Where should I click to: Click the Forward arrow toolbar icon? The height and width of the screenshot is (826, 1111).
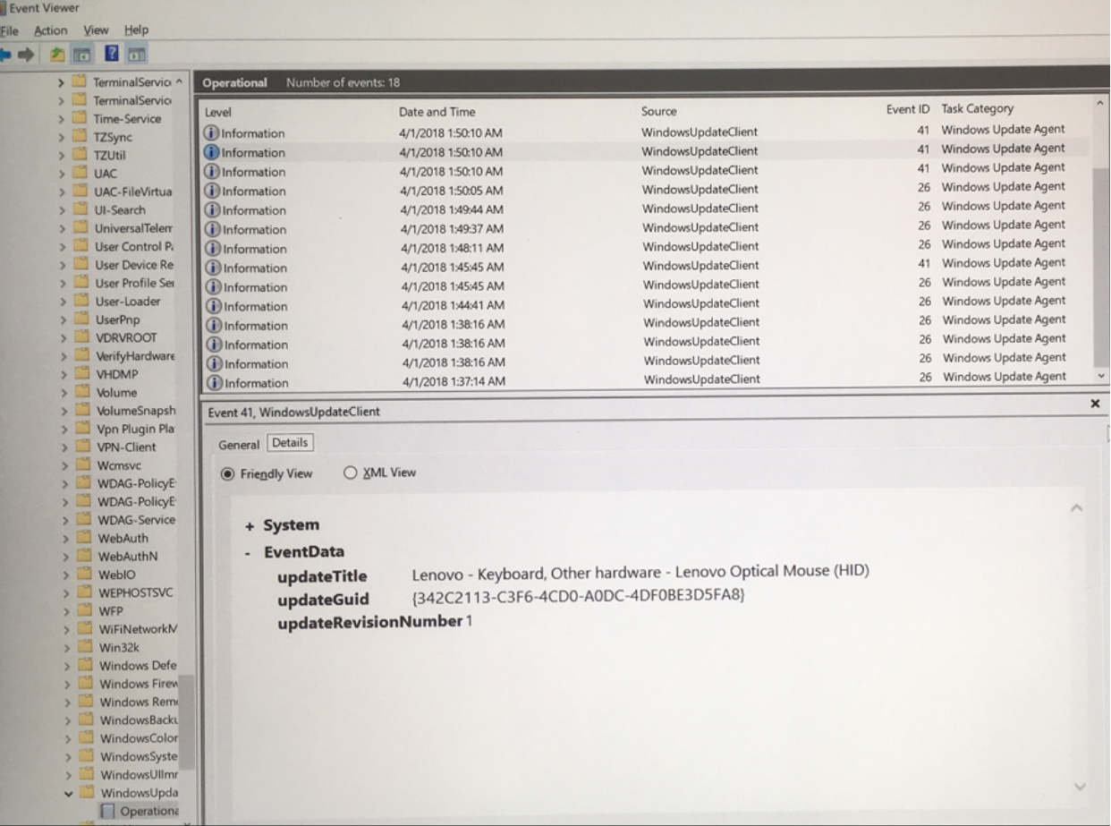point(27,55)
